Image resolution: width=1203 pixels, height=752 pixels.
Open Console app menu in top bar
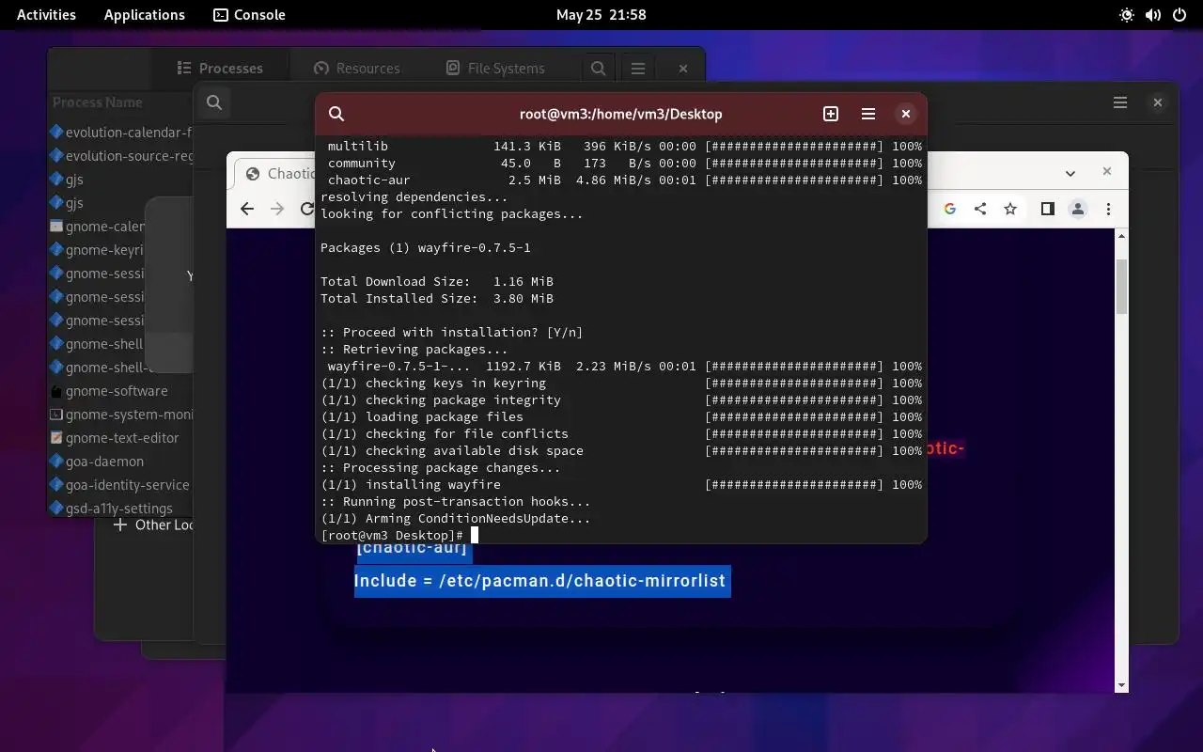[249, 14]
